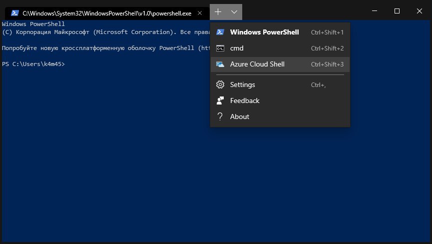Close the powershell.exe tab
The width and height of the screenshot is (432, 244).
[x=200, y=13]
